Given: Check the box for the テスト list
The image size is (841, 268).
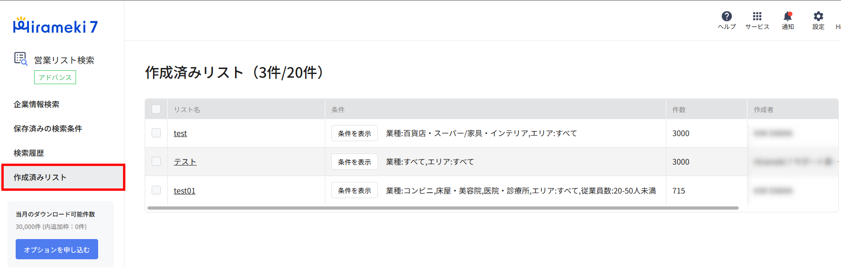Looking at the screenshot, I should 156,161.
